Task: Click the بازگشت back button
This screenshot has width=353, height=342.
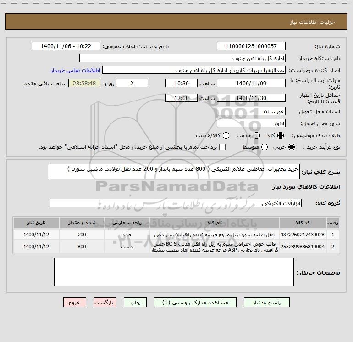Action: click(105, 303)
